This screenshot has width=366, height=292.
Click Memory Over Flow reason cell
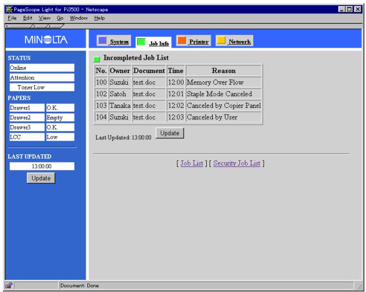(x=223, y=82)
